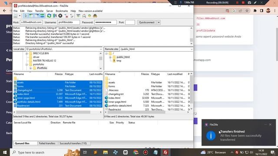
Task: Open the Local site path dropdown
Action: (x=101, y=49)
